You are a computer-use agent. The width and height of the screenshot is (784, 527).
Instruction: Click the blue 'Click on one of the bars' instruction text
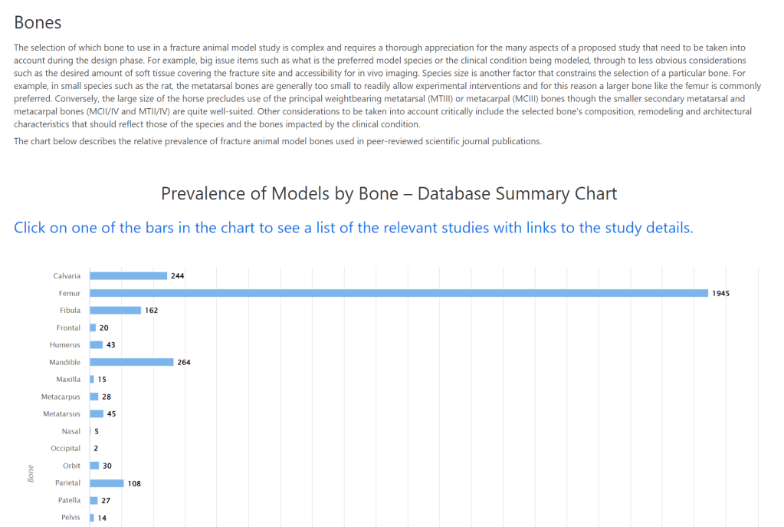(353, 228)
